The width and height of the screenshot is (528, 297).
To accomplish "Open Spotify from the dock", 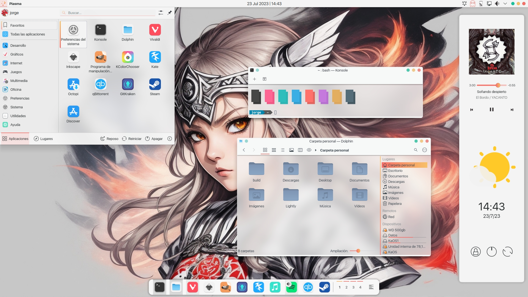I will (x=291, y=287).
